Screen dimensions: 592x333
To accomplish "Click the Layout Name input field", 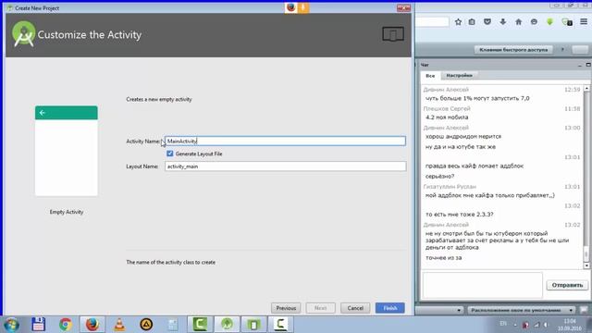I will click(285, 166).
